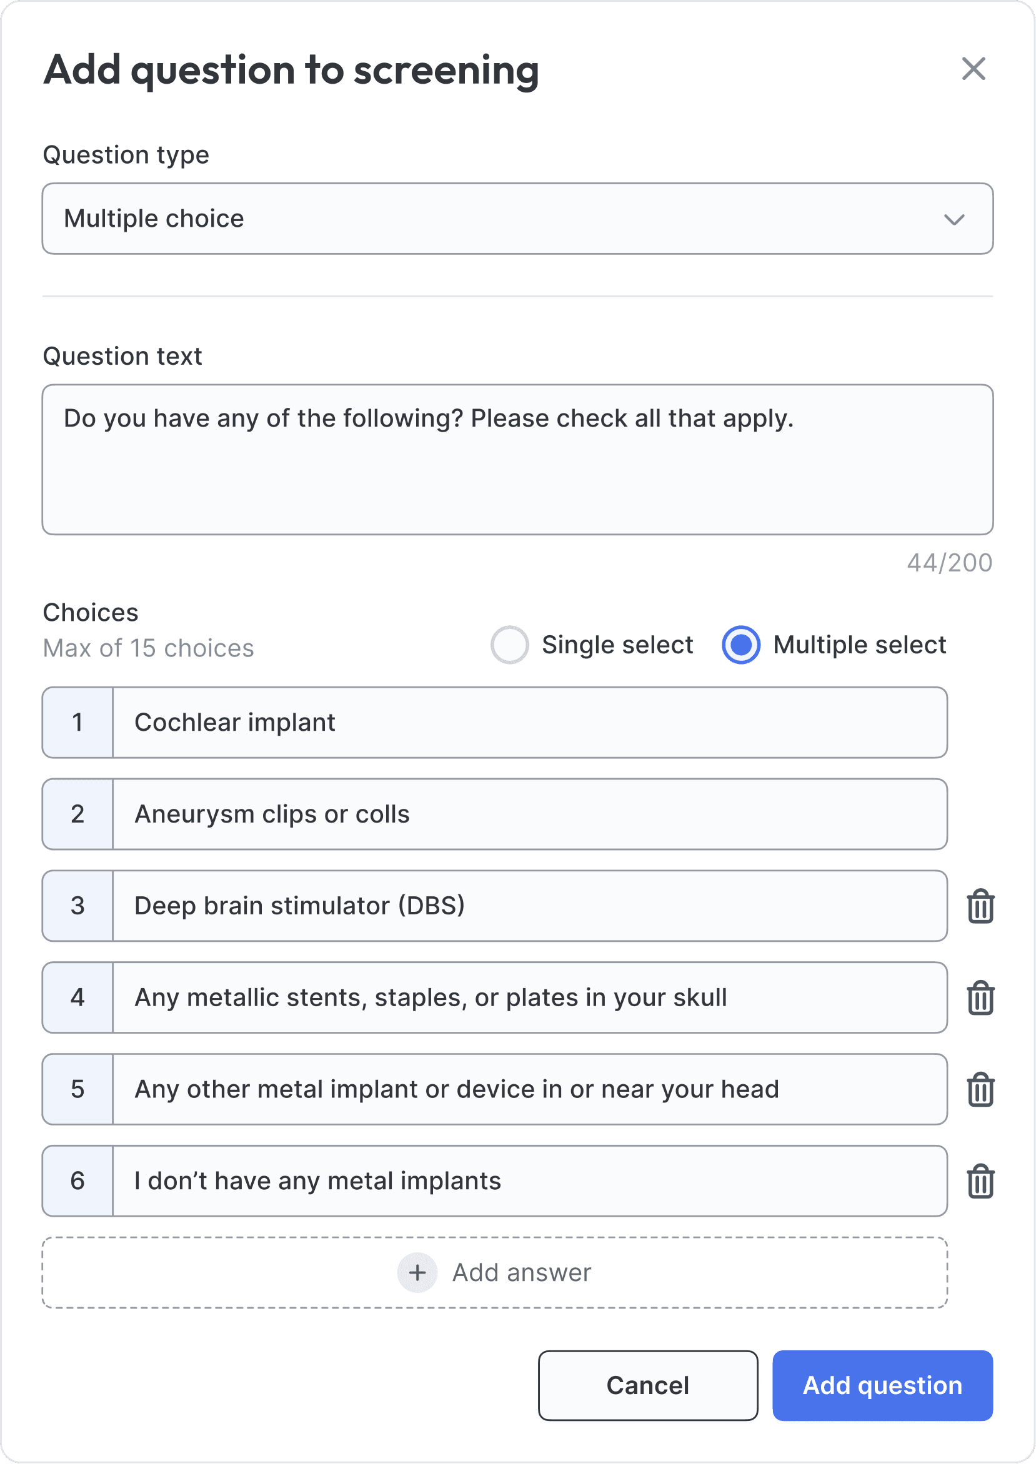
Task: Remove the metallic stents choice with trash icon
Action: pyautogui.click(x=980, y=998)
